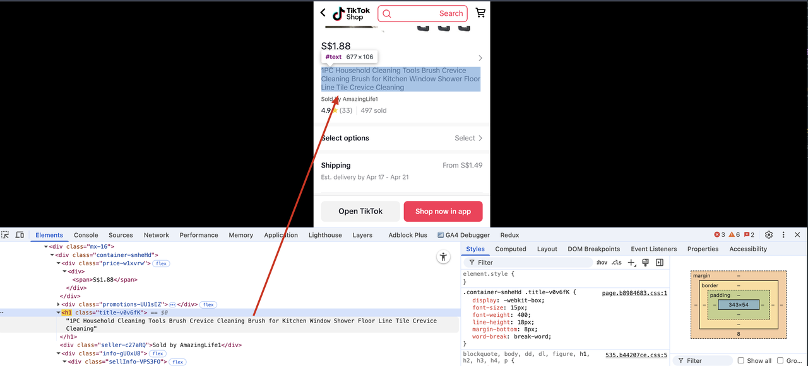Collapse the info-gU0xU8 div node
Screen dimensions: 808x366
point(59,353)
